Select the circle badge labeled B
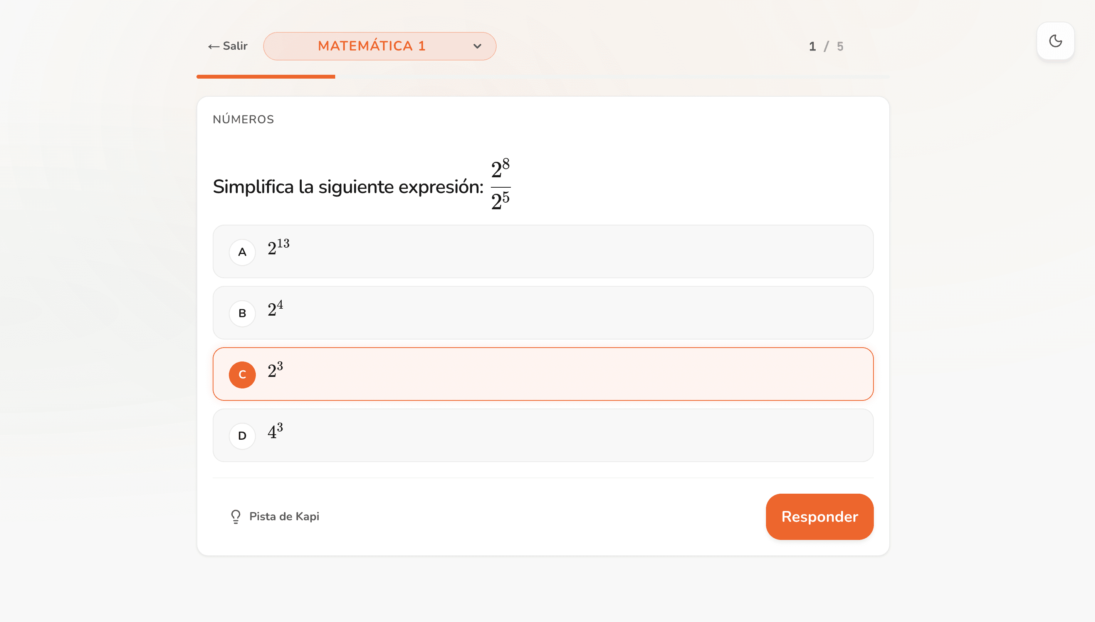Viewport: 1095px width, 622px height. (242, 313)
